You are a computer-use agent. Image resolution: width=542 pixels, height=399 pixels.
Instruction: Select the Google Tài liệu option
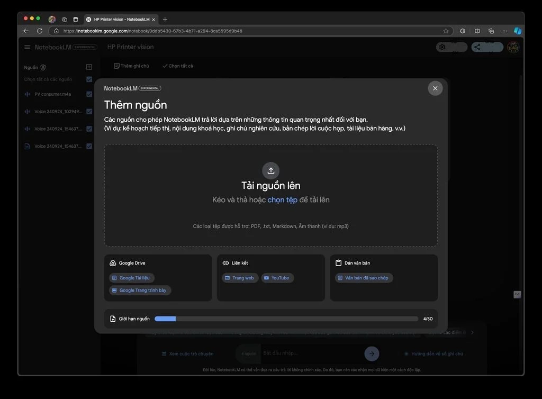[132, 278]
